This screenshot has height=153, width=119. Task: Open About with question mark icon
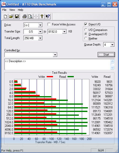pos(42,16)
